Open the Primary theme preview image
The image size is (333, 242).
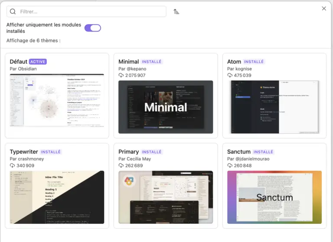click(166, 197)
